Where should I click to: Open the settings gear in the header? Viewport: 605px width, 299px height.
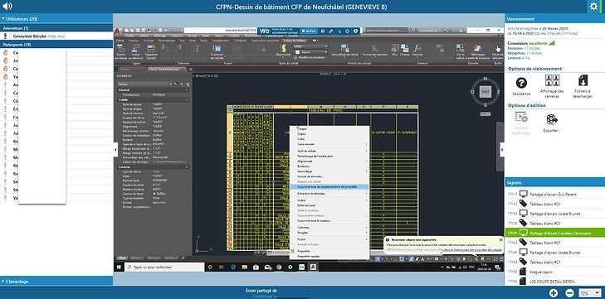tap(593, 7)
